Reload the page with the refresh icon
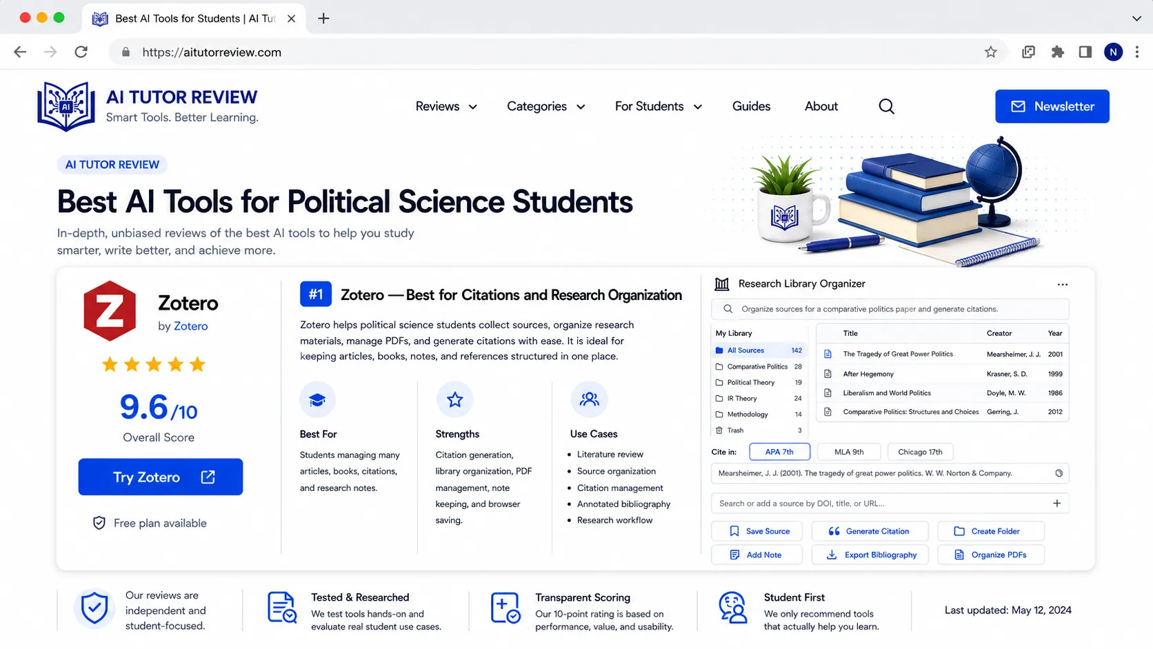1153x649 pixels. click(81, 52)
